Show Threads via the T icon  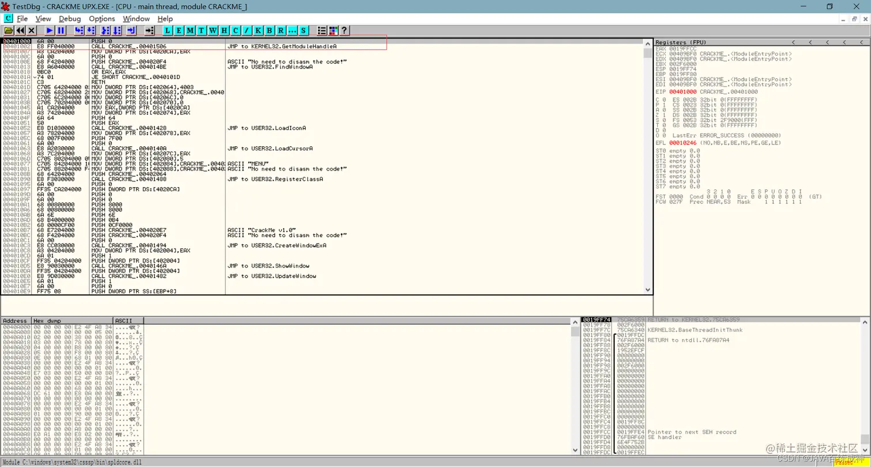202,31
